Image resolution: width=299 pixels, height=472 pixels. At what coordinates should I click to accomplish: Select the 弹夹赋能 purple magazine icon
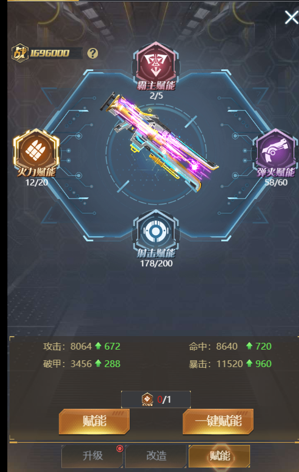[275, 150]
